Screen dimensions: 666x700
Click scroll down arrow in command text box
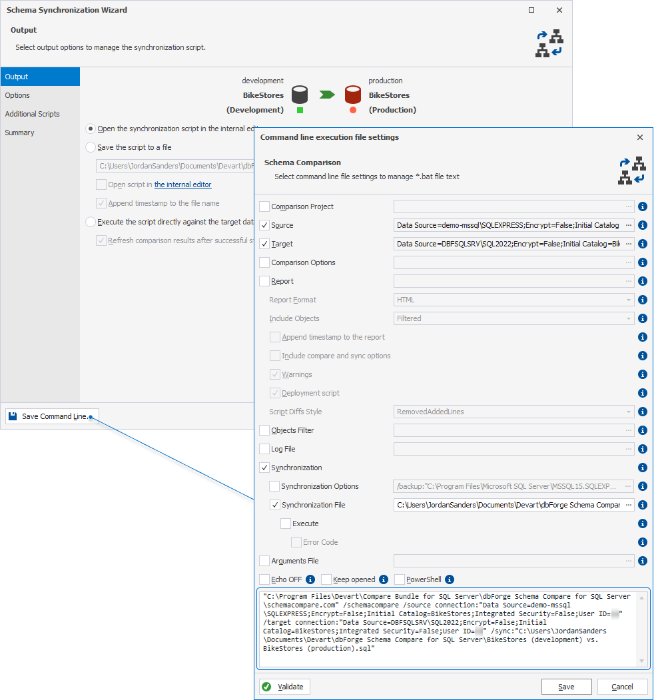pyautogui.click(x=641, y=661)
